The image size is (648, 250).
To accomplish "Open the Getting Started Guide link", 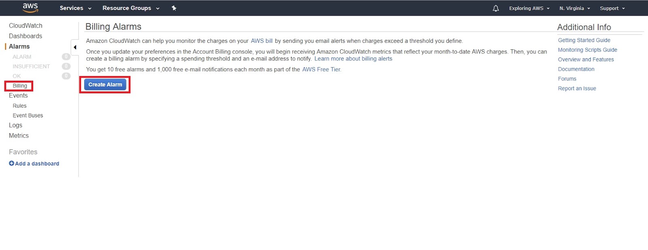I will pyautogui.click(x=584, y=40).
